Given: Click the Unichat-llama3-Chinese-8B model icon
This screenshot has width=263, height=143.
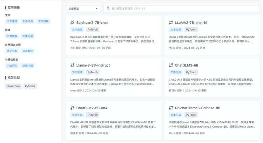Looking at the screenshot, I should (171, 108).
